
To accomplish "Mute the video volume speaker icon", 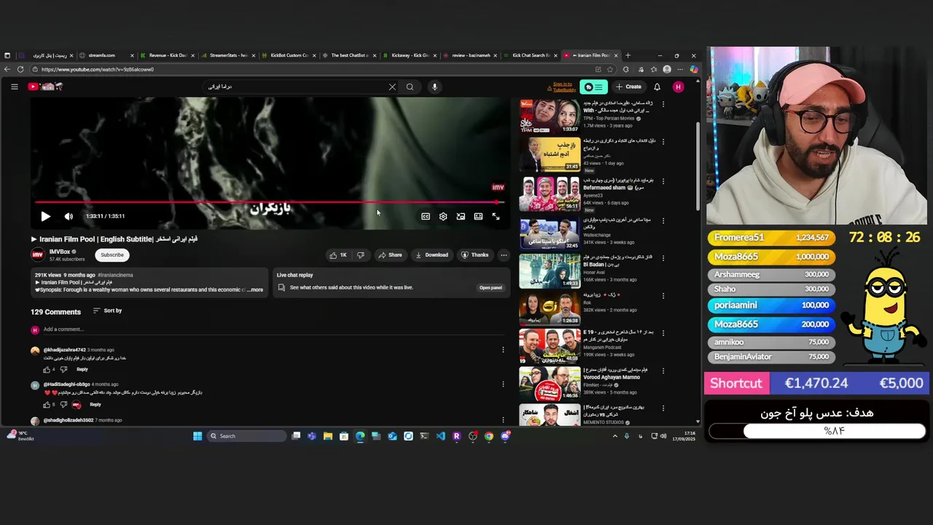I will click(x=69, y=216).
